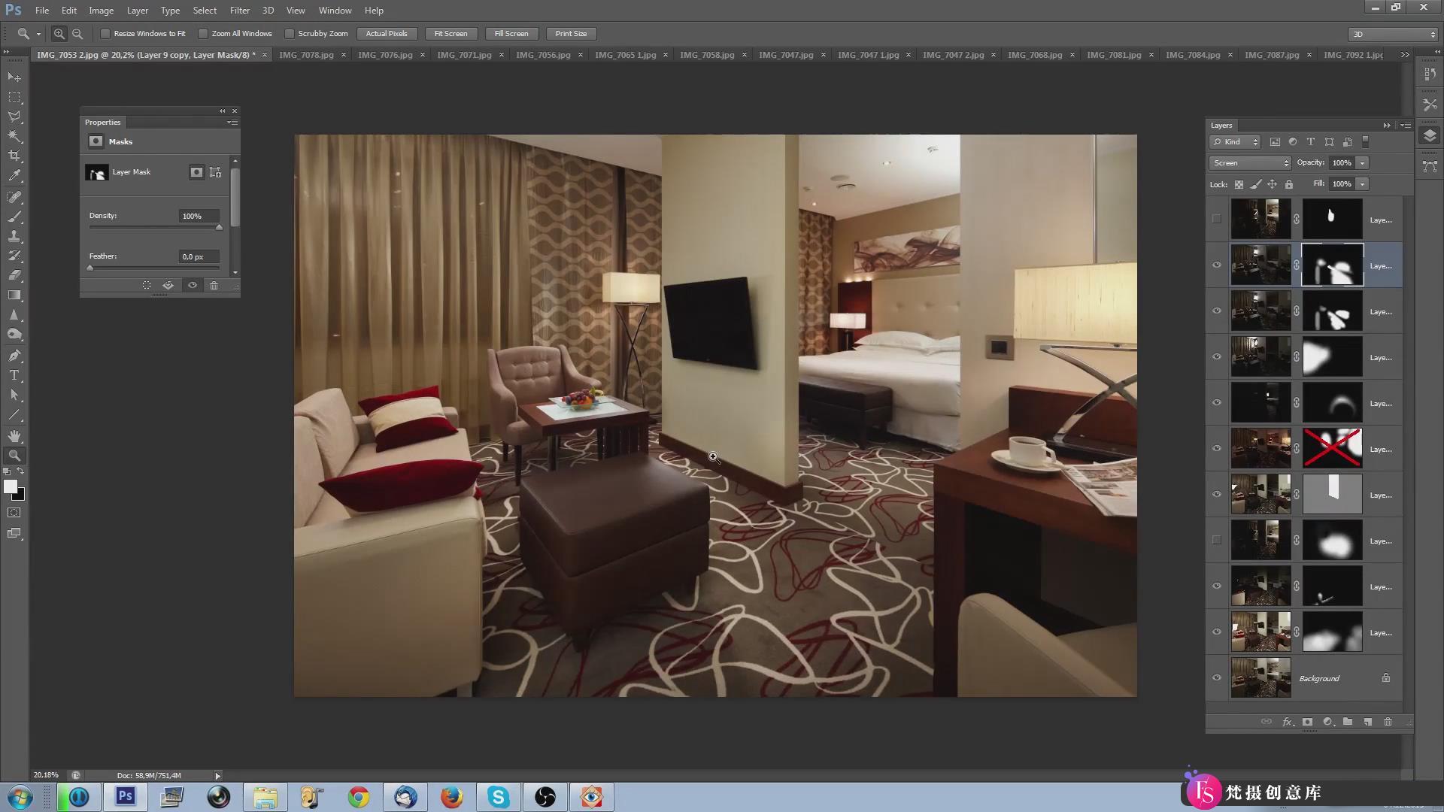Click the Fill Screen button
Image resolution: width=1444 pixels, height=812 pixels.
511,34
